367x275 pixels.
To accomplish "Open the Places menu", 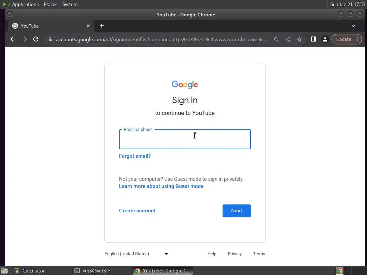I will [x=51, y=4].
